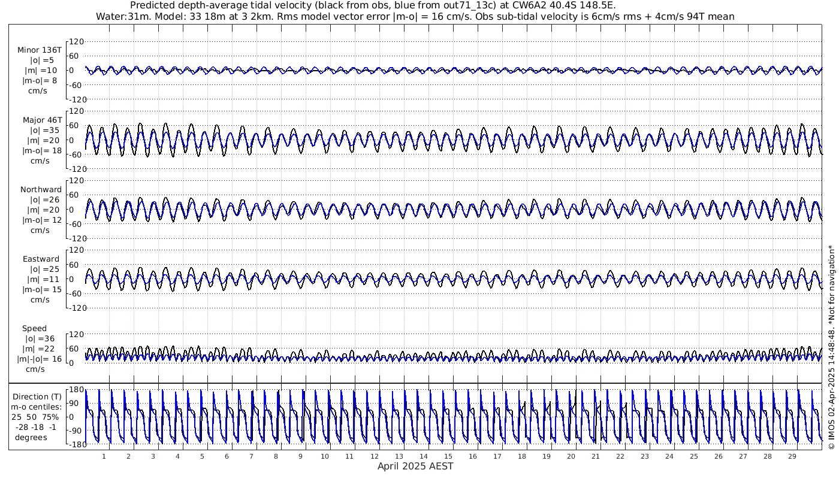Click the "April 2025 AEST" axis title
This screenshot has width=839, height=479.
[415, 465]
